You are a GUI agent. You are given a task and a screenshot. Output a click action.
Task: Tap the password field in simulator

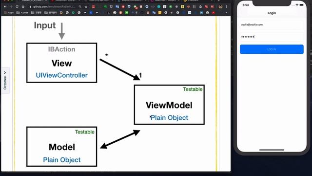(272, 37)
